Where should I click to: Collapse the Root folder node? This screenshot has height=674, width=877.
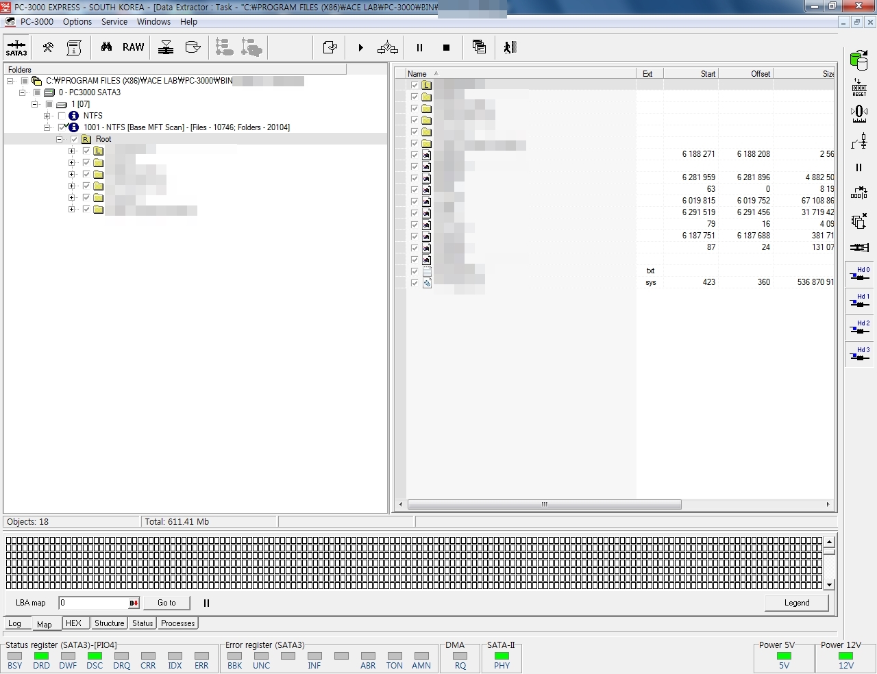(x=60, y=139)
